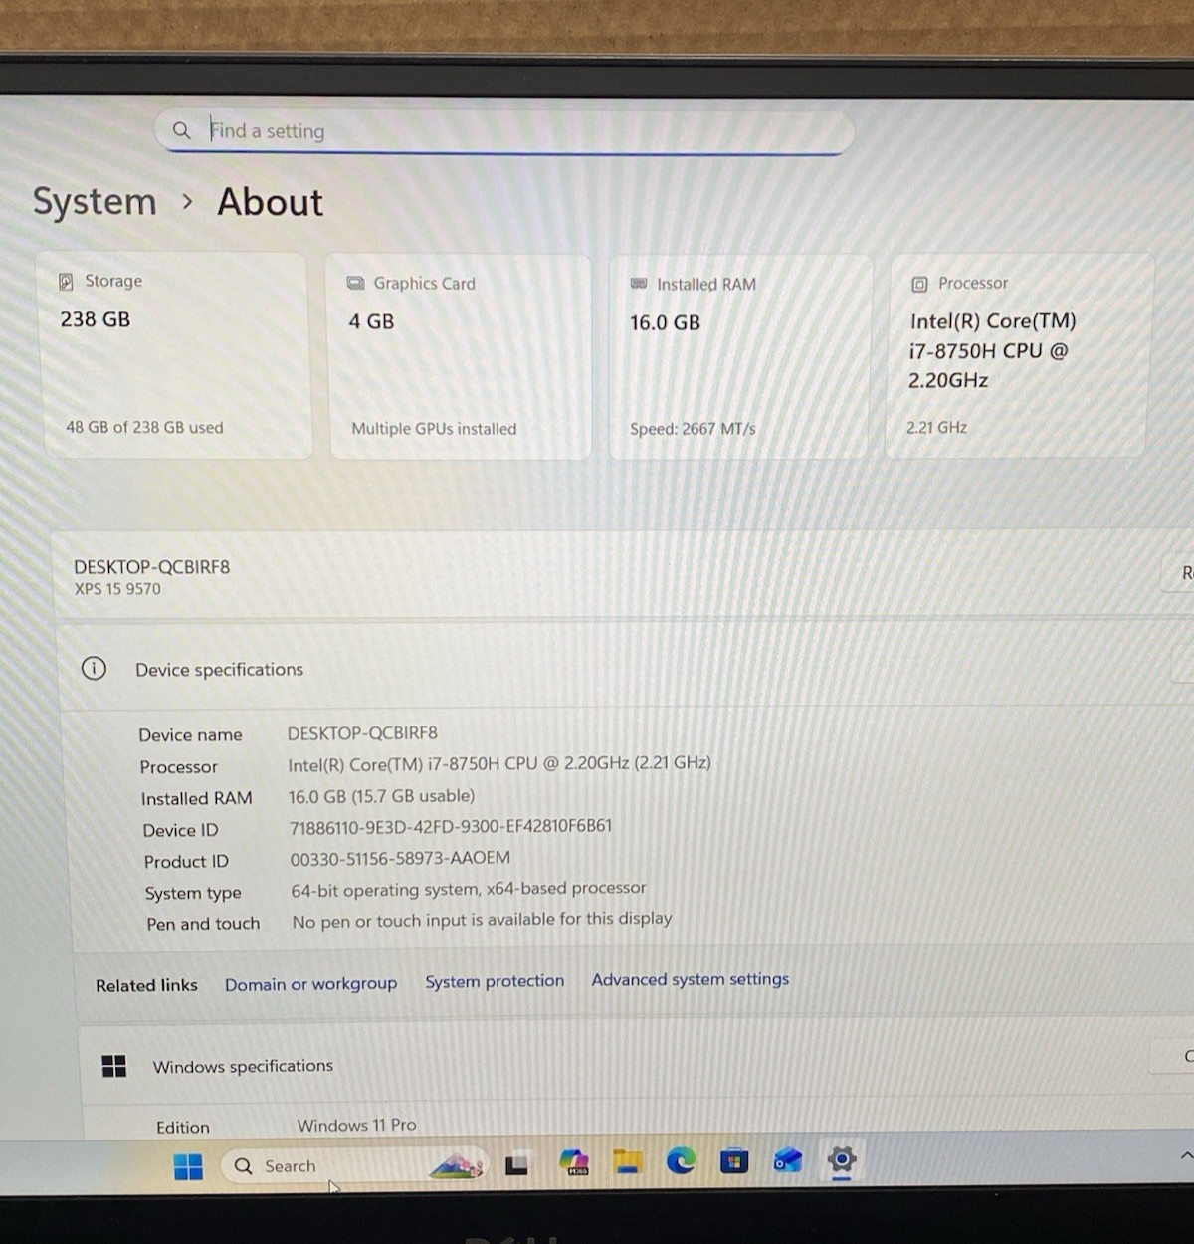Launch Microsoft Edge from the taskbar
Image resolution: width=1194 pixels, height=1244 pixels.
point(681,1160)
